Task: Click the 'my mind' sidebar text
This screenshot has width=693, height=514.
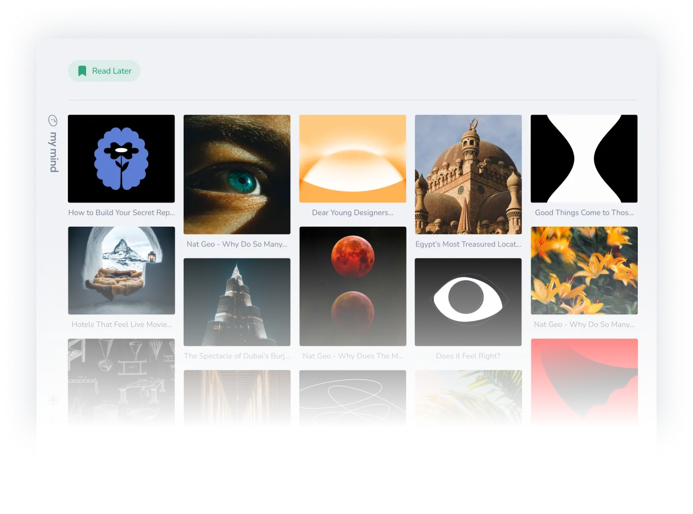Action: (54, 152)
